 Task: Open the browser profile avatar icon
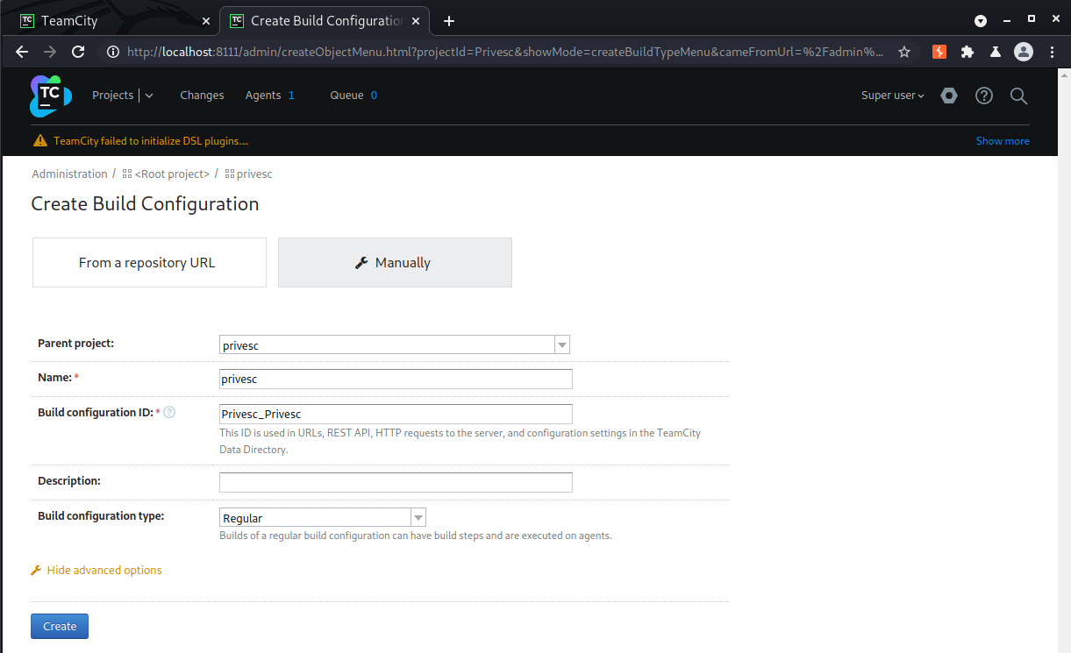coord(1024,52)
